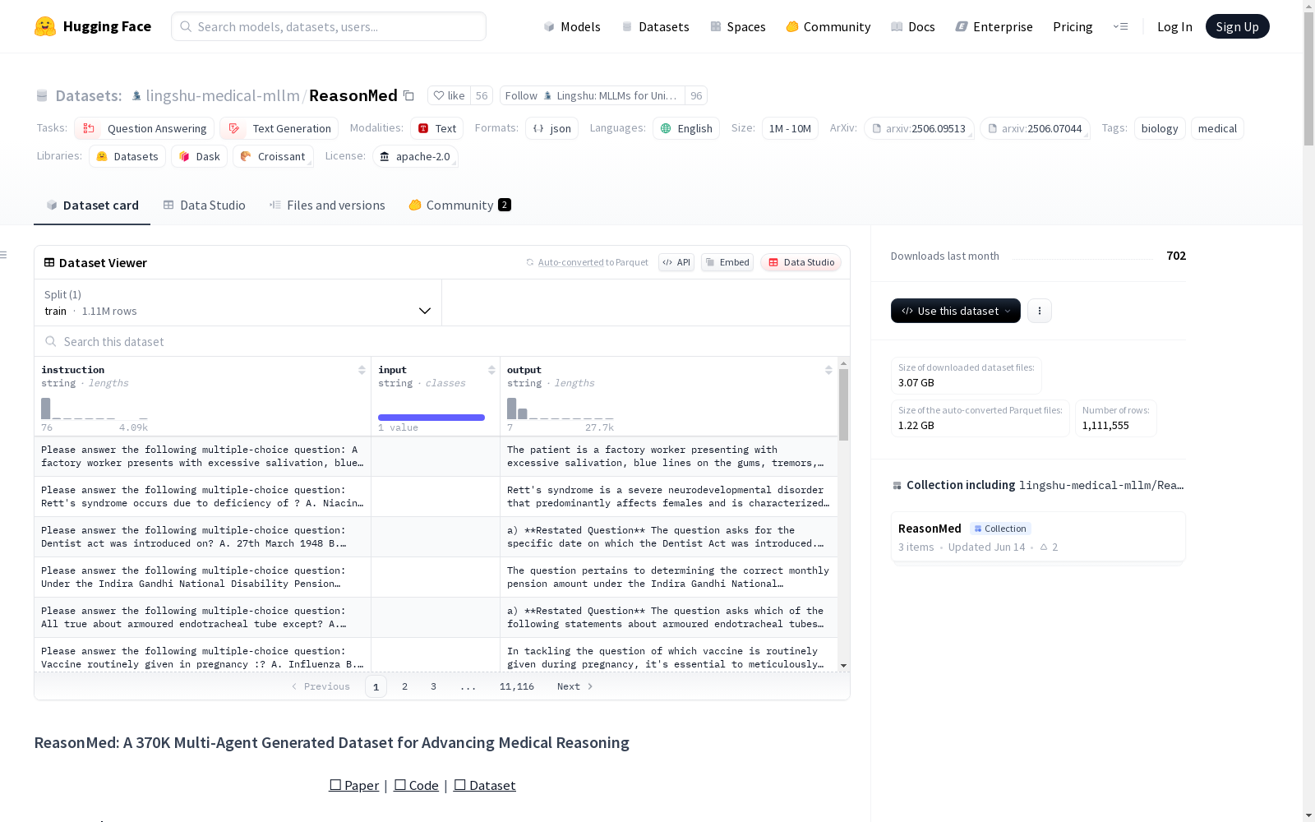Open the extra navigation menu icon
1315x822 pixels.
point(1120,26)
